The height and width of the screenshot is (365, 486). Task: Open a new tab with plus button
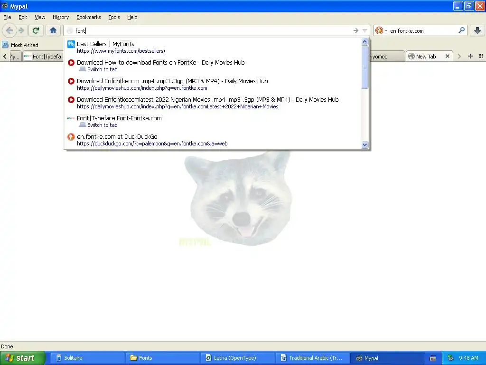point(470,56)
